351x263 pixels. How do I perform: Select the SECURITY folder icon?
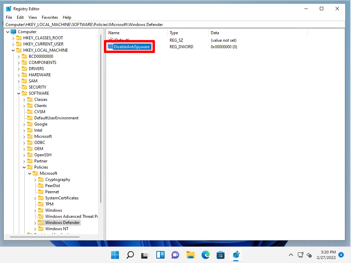coord(24,87)
